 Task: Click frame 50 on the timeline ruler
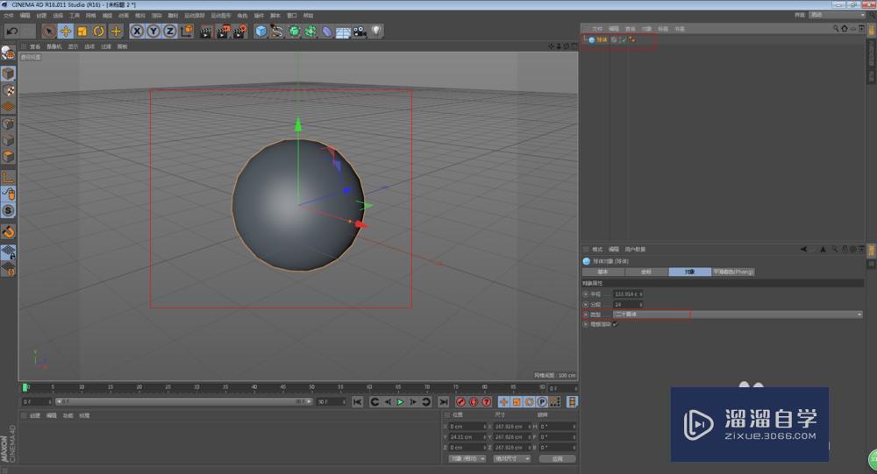click(x=311, y=387)
